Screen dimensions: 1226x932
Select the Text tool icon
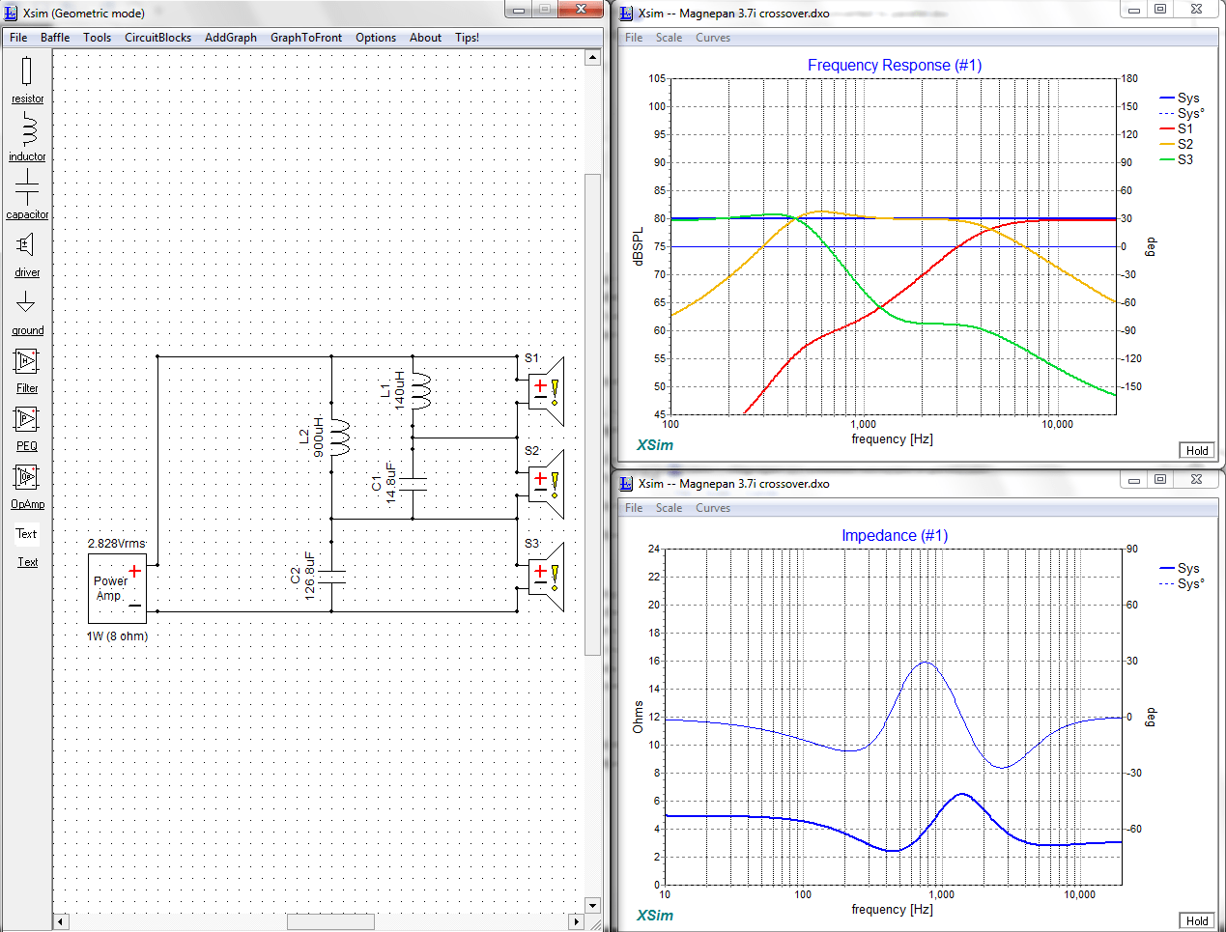26,533
